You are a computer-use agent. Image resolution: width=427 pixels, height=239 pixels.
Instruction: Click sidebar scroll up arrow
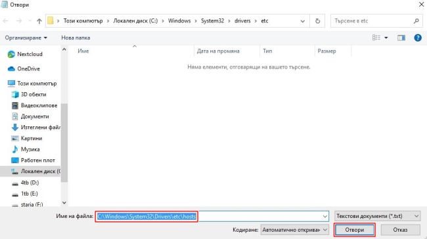point(64,49)
